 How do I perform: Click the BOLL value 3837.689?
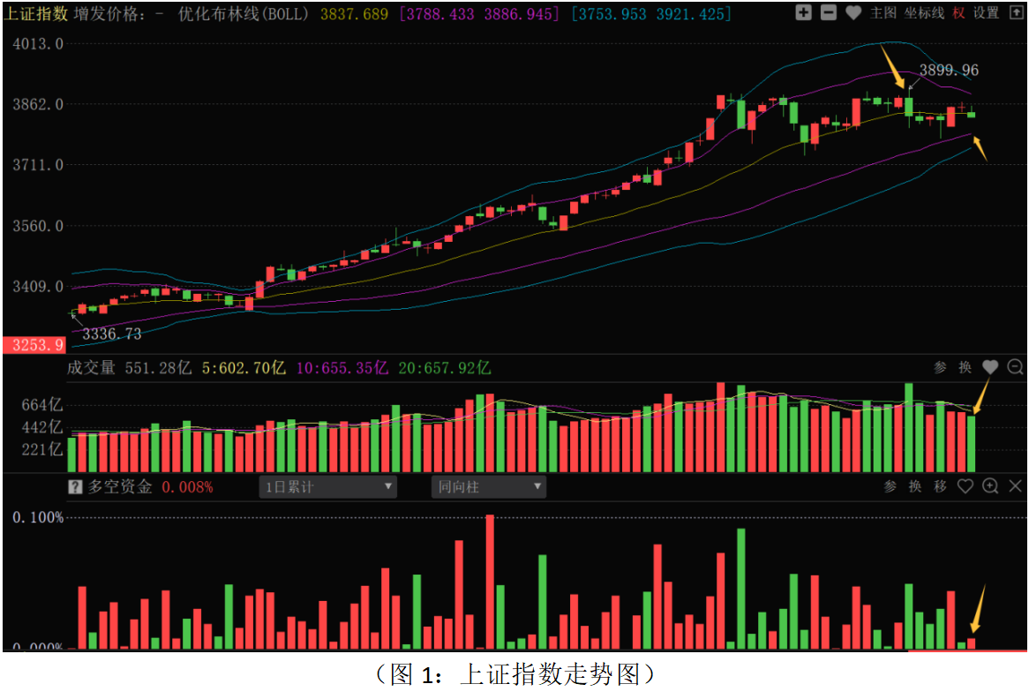pyautogui.click(x=355, y=14)
